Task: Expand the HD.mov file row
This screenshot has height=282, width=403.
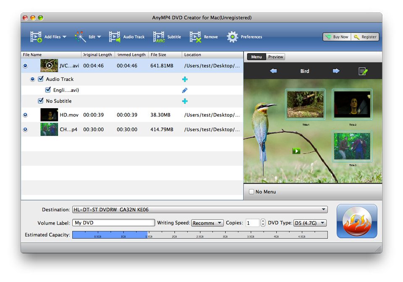Action: [x=25, y=115]
